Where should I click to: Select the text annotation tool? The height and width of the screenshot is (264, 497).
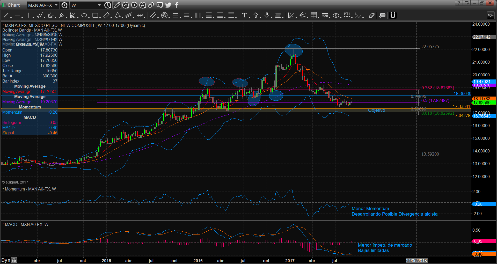point(244,16)
